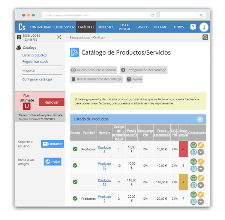Click the search magnifier icon beside breadcrumb
Screen dimensions: 225x220
pyautogui.click(x=205, y=37)
